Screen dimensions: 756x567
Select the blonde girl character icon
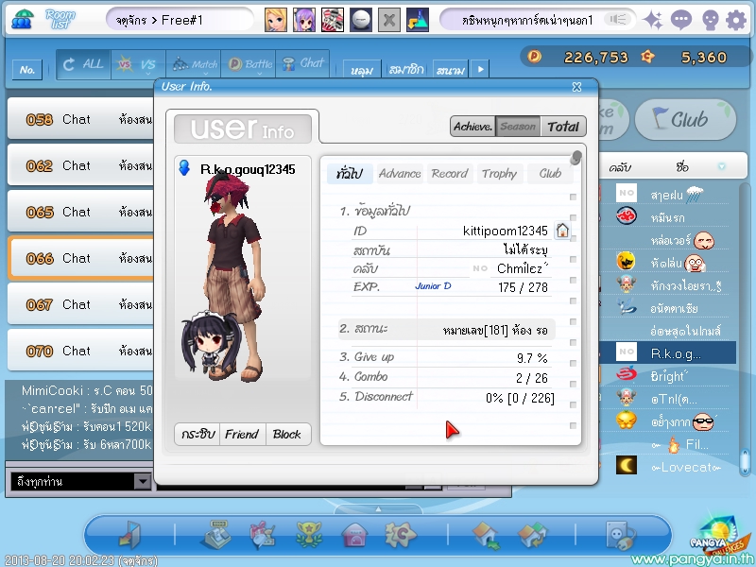click(276, 20)
